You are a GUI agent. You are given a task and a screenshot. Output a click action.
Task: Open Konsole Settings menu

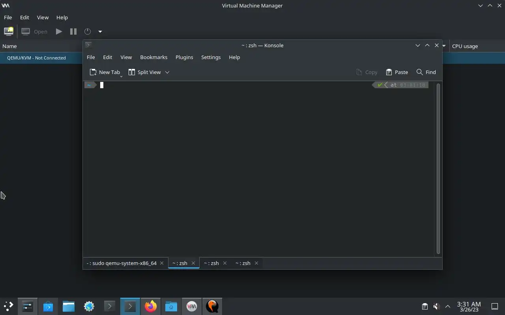[211, 57]
